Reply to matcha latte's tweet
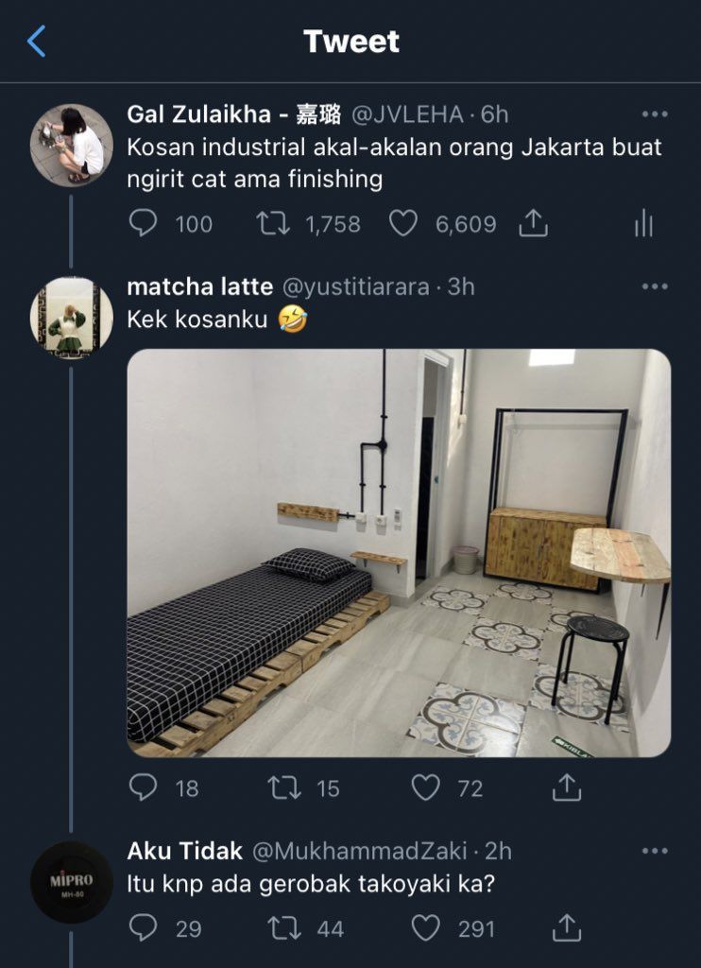This screenshot has width=701, height=968. pyautogui.click(x=144, y=787)
